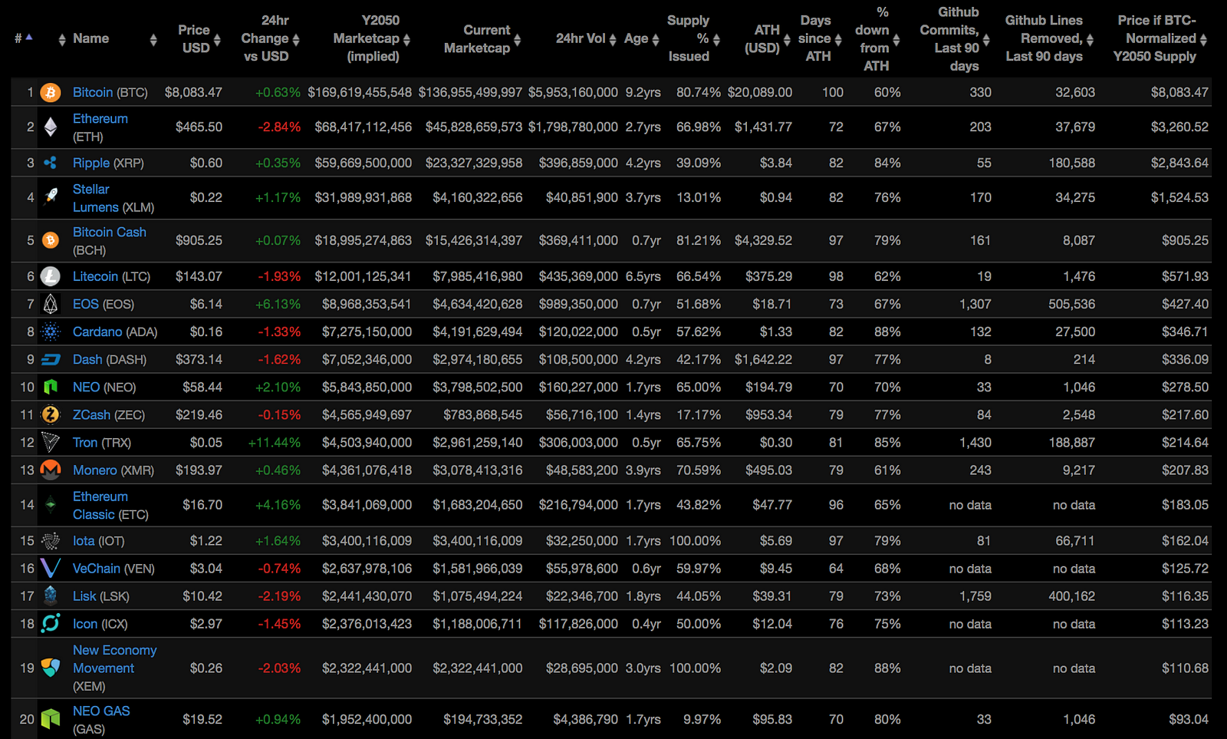Sort by Days since ATH header

coord(820,38)
